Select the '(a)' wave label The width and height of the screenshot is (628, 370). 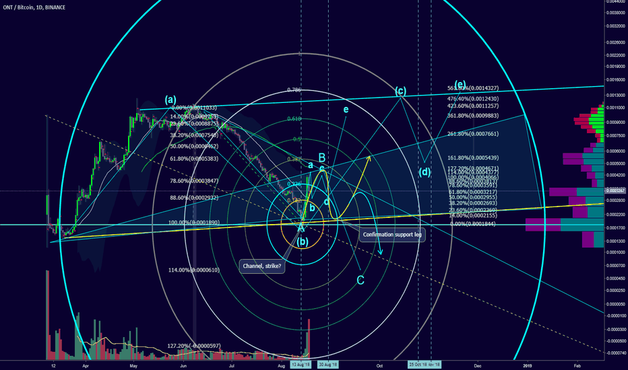pos(170,100)
